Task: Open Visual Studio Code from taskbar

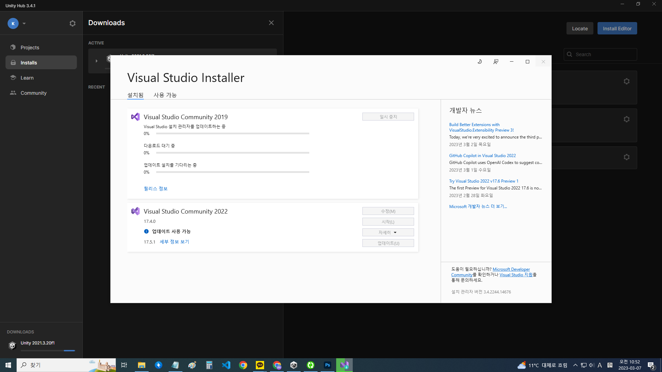Action: [226, 365]
